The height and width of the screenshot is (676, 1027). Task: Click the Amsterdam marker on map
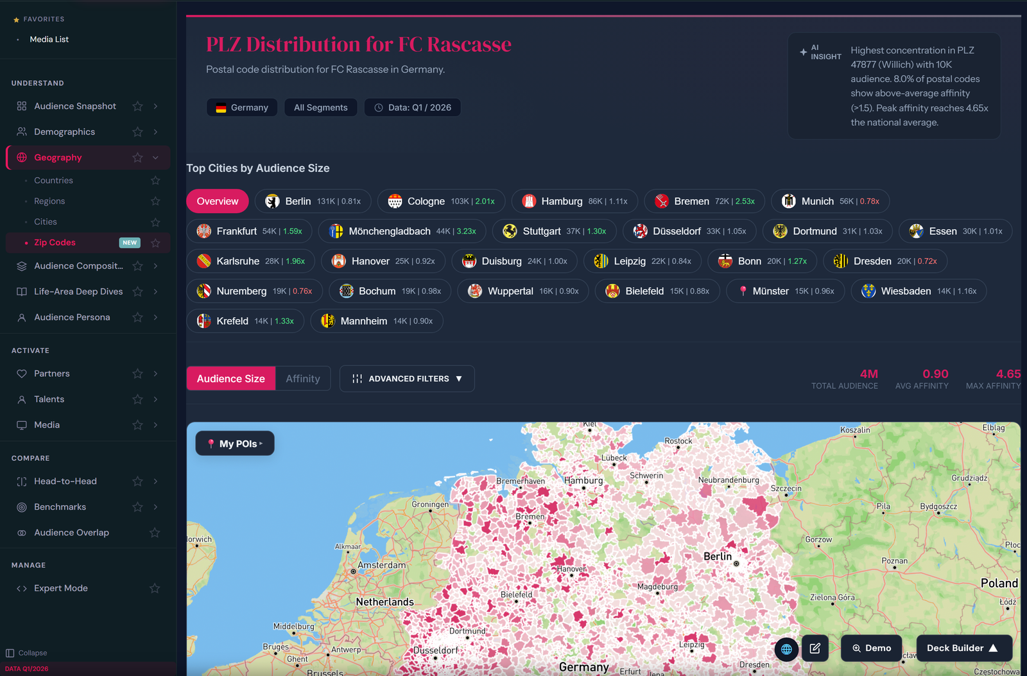pos(353,571)
